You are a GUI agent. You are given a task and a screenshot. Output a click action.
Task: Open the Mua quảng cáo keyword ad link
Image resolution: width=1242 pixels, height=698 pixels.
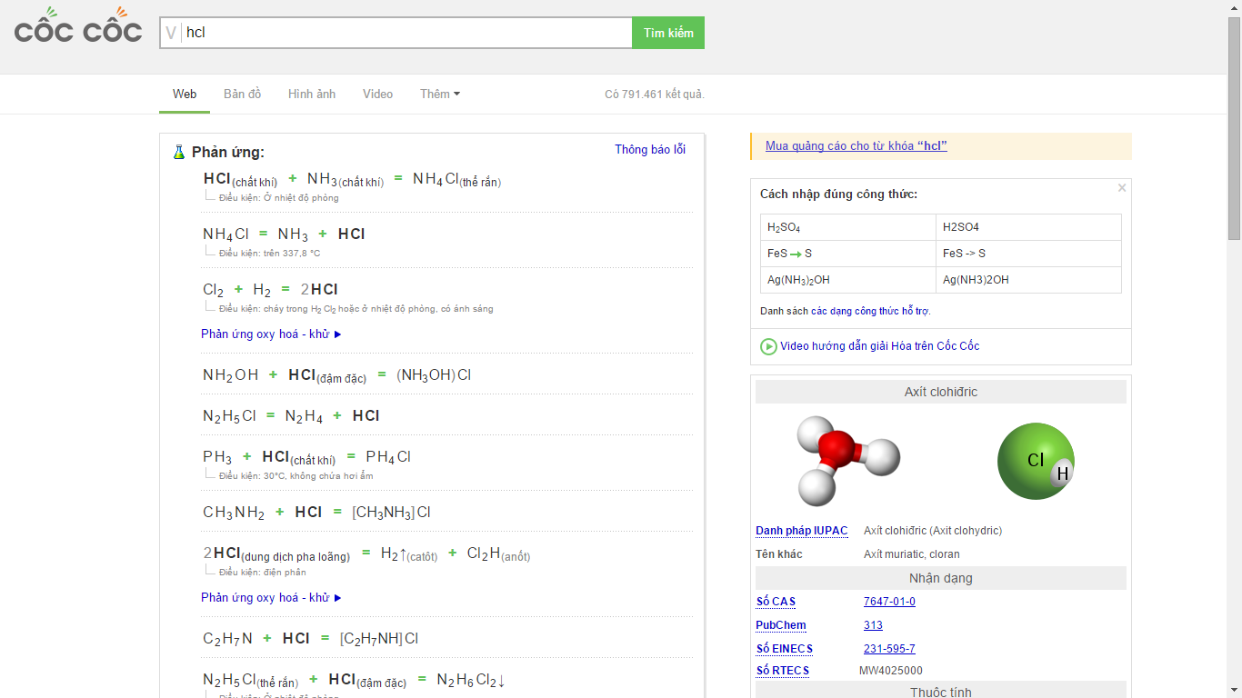coord(856,146)
